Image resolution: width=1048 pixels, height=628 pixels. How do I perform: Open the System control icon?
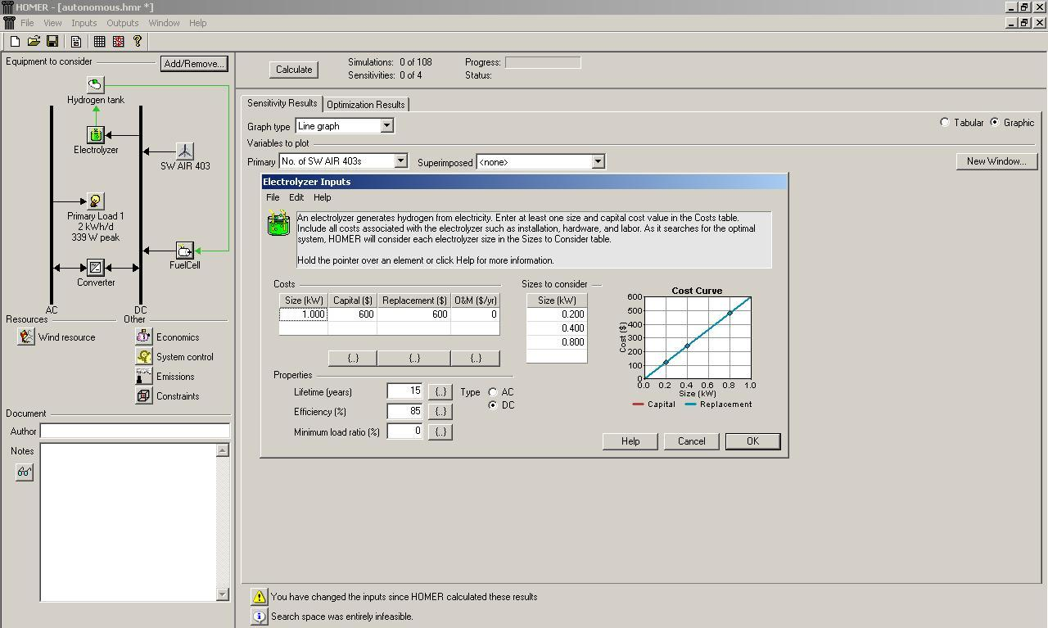point(144,356)
